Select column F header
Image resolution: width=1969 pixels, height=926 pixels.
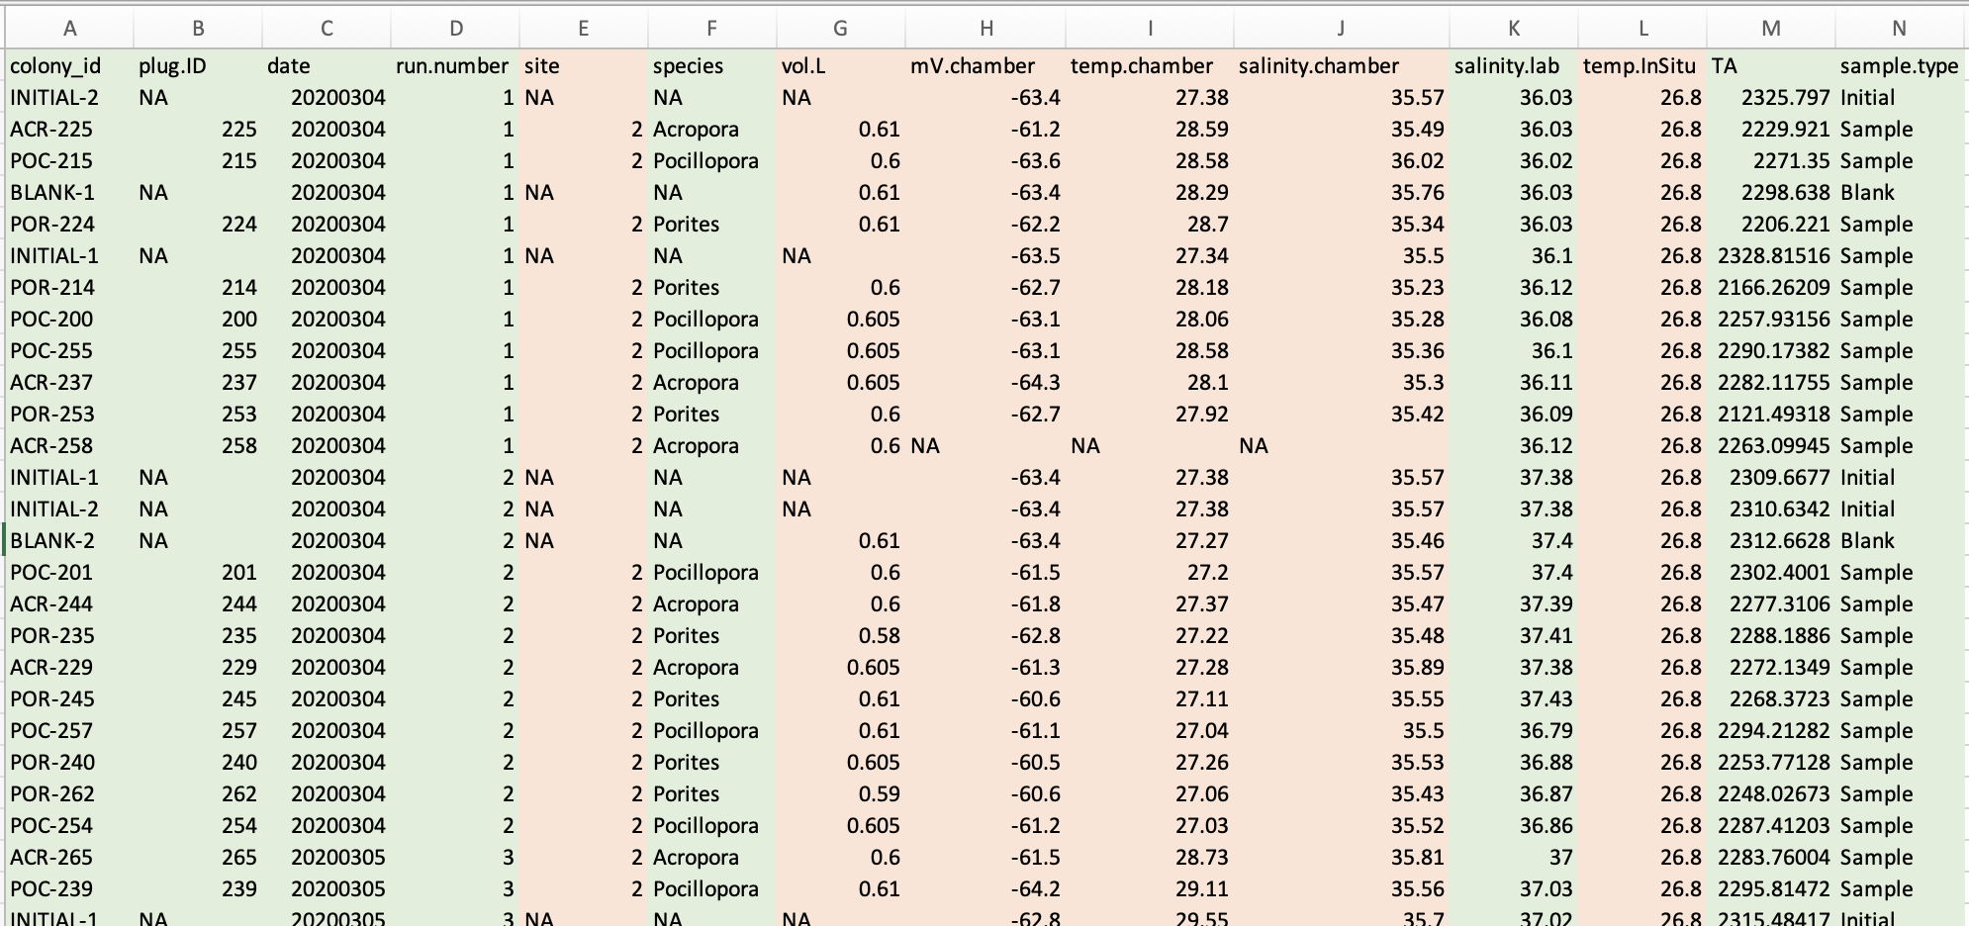click(x=712, y=29)
